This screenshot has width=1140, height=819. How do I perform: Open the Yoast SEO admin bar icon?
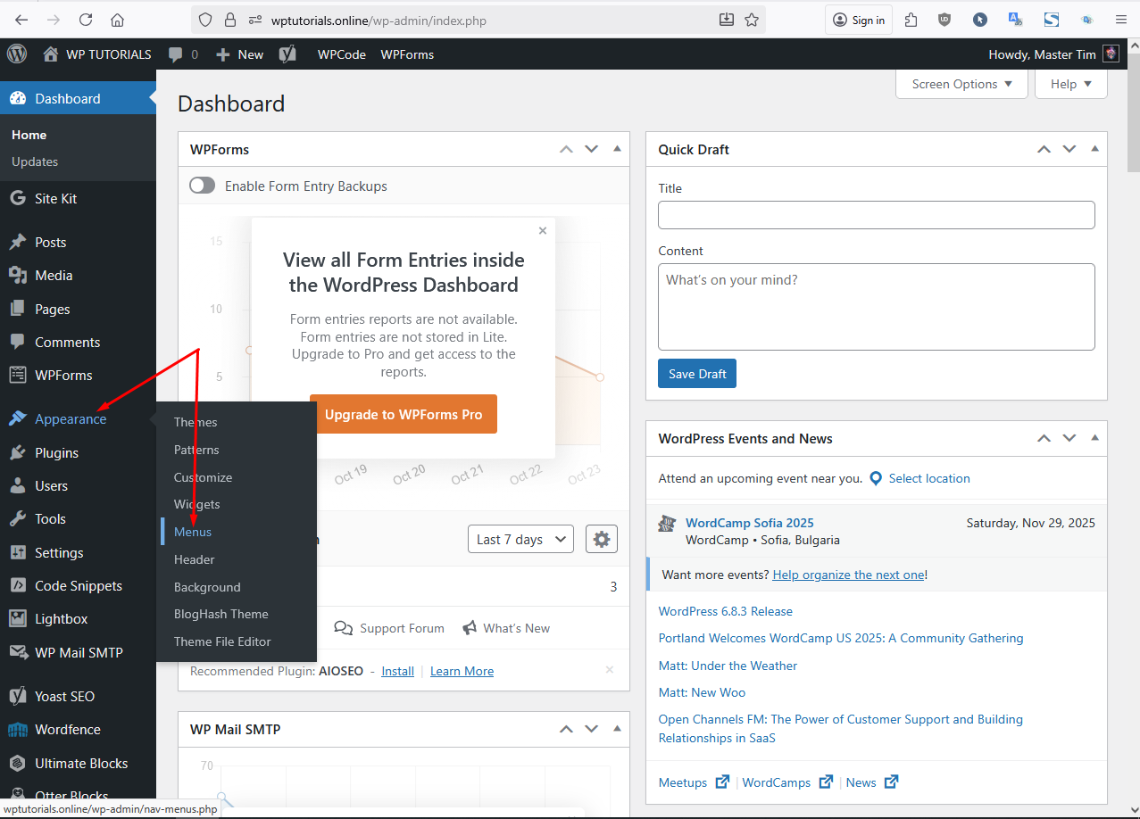[x=287, y=54]
